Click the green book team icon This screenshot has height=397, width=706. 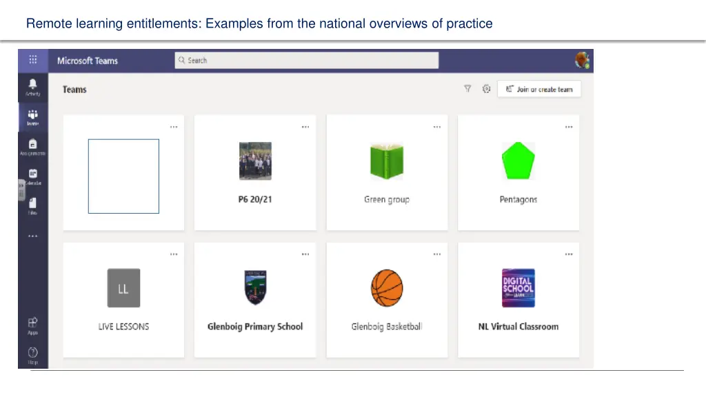point(387,161)
